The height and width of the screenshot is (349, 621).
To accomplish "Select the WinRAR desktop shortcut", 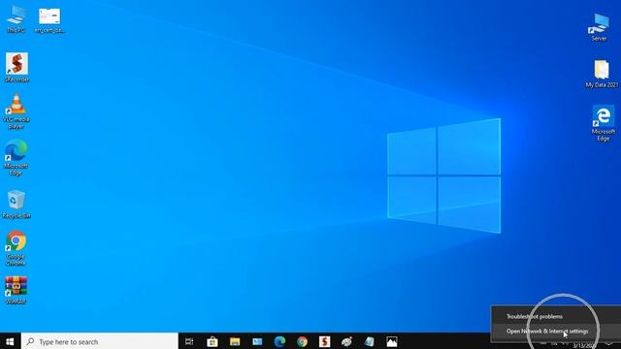I will [16, 290].
